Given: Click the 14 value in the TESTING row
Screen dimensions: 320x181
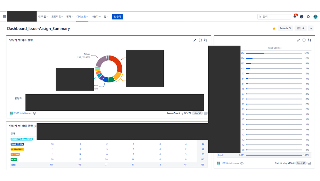Looking at the screenshot, I should tap(80, 154).
